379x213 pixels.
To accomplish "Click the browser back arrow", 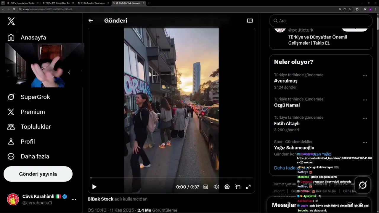I will [x=3, y=9].
